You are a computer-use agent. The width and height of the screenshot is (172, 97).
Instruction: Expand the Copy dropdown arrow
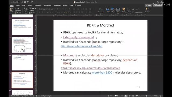pos(21,11)
